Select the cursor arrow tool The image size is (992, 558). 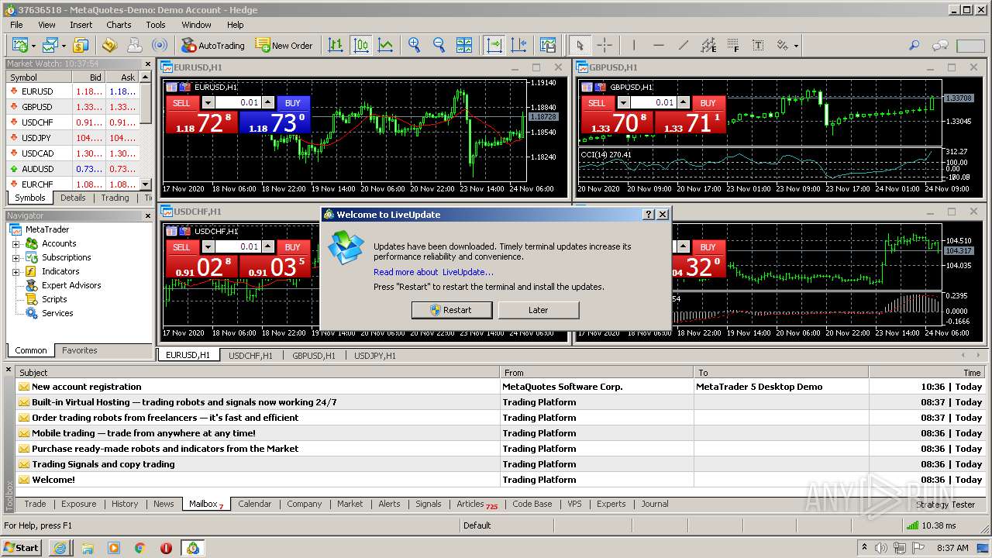tap(580, 45)
